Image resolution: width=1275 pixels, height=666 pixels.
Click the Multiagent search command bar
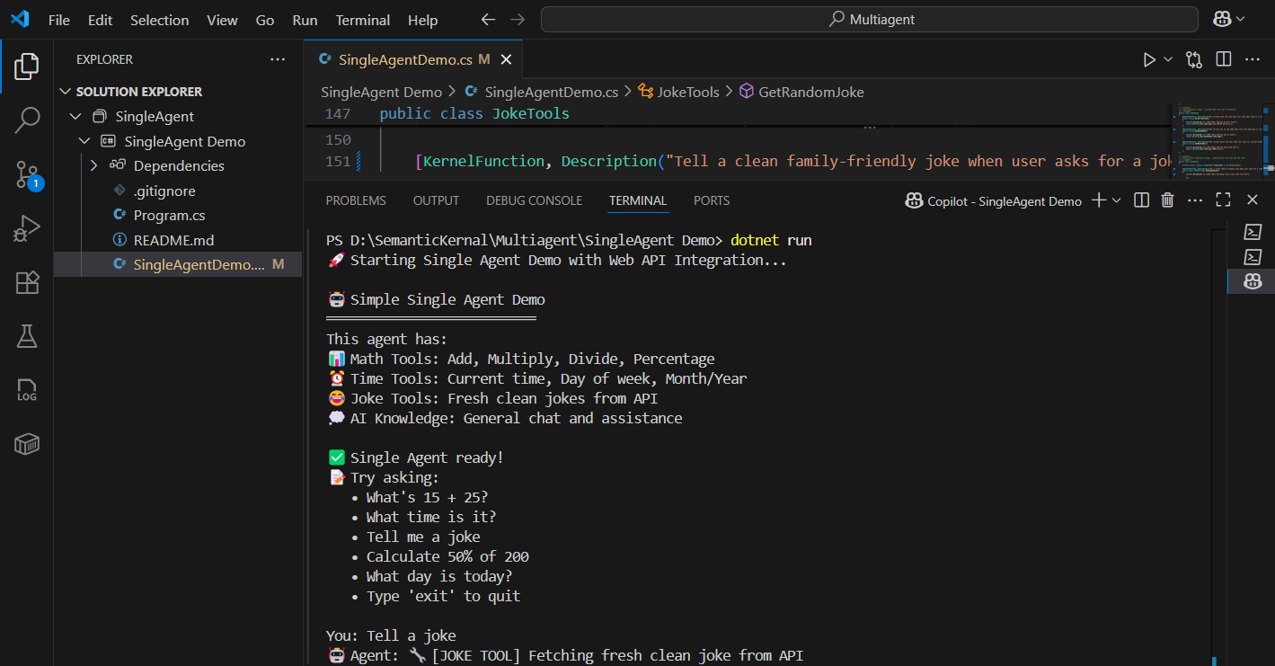click(869, 20)
